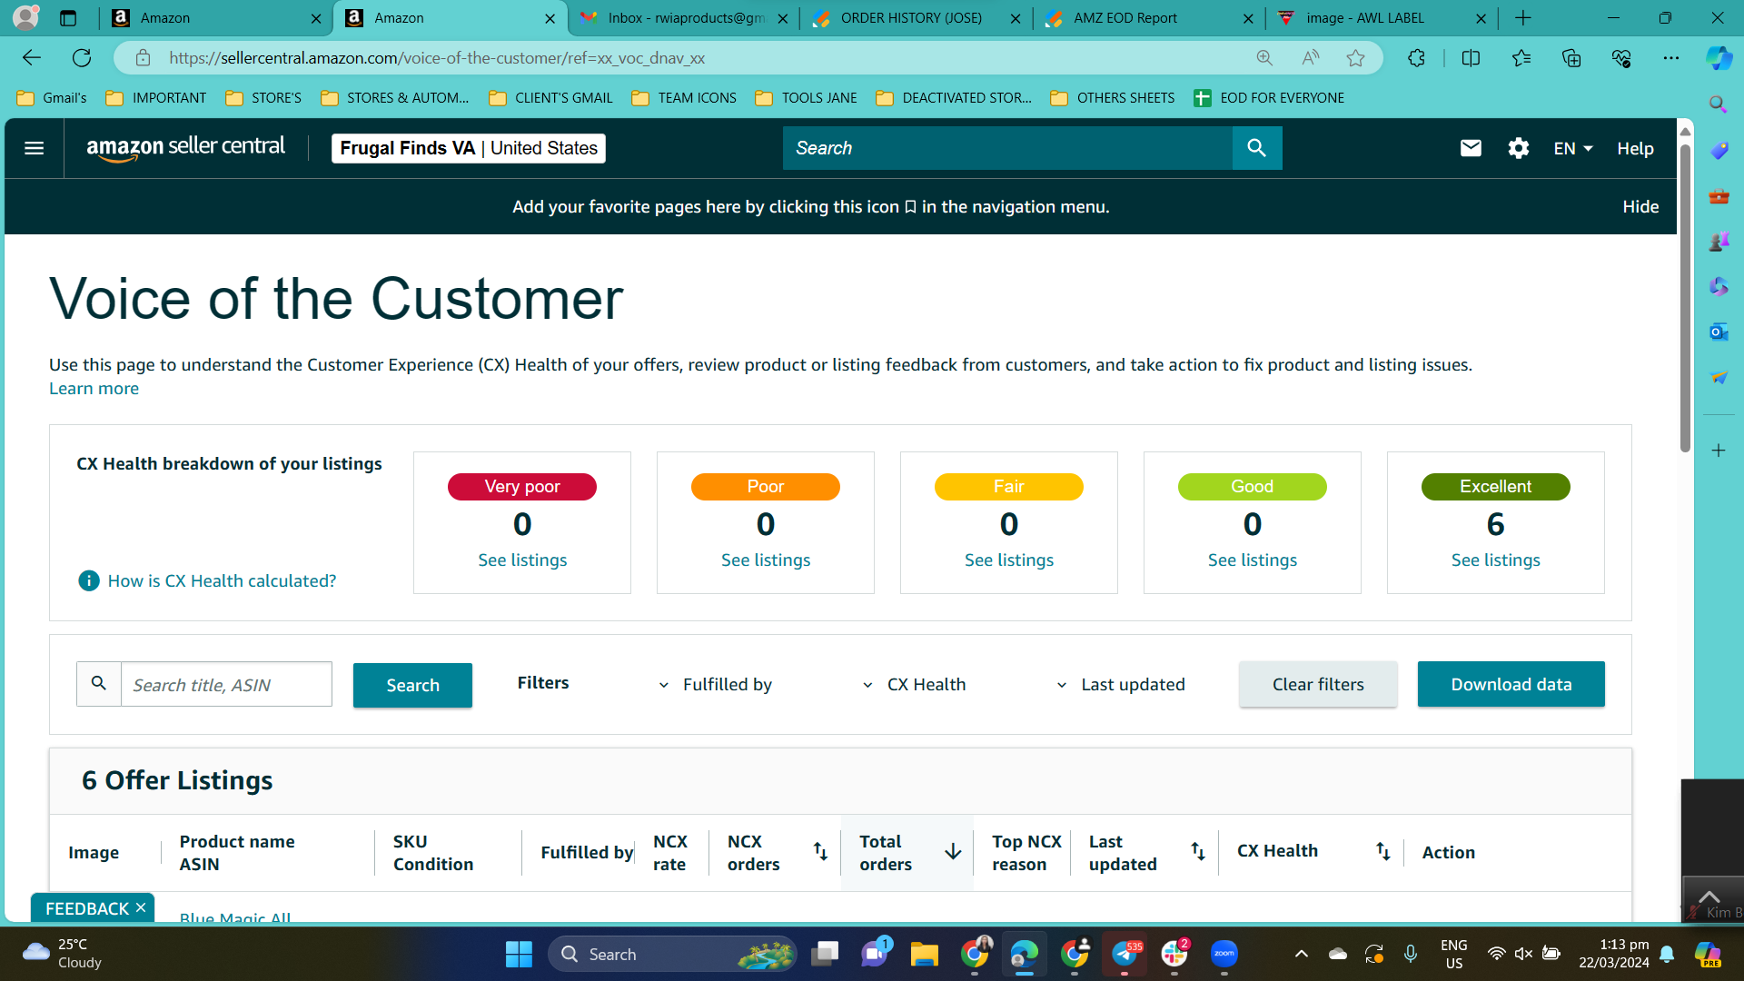
Task: Open the TEAM ICONS bookmarks folder
Action: tap(684, 98)
